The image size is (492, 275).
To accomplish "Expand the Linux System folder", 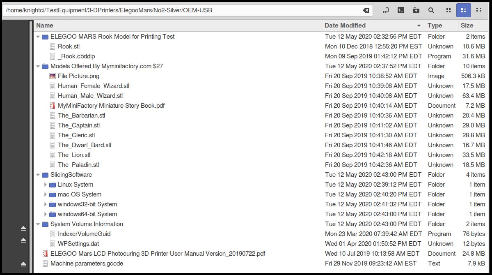I will pyautogui.click(x=45, y=185).
